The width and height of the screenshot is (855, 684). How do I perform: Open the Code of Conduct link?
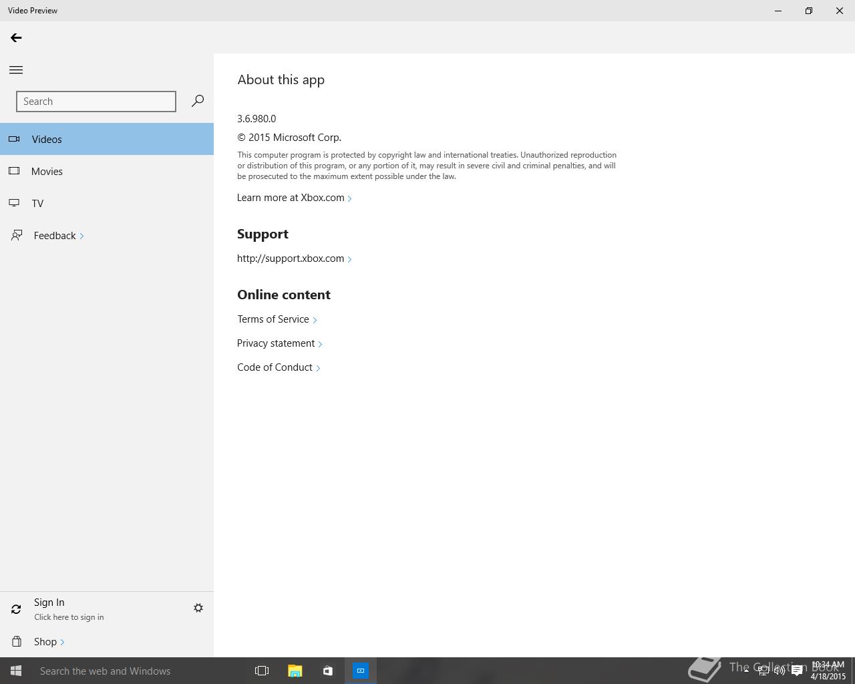point(279,367)
